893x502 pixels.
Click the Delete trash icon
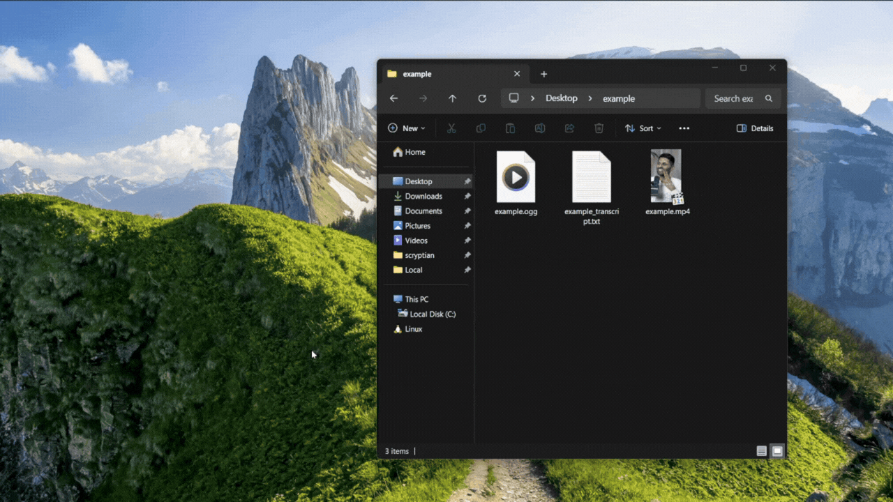pos(599,128)
